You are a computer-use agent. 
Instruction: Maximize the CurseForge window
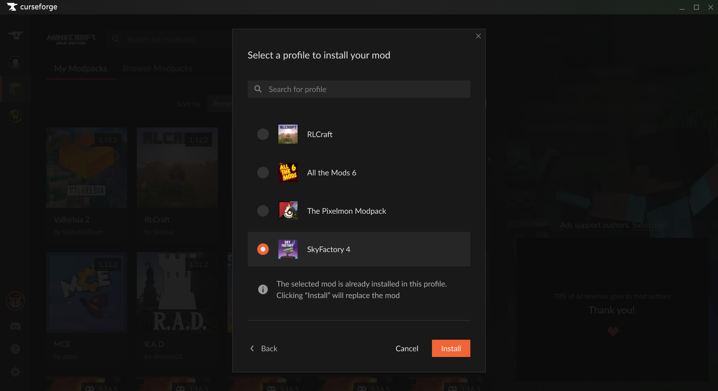696,7
